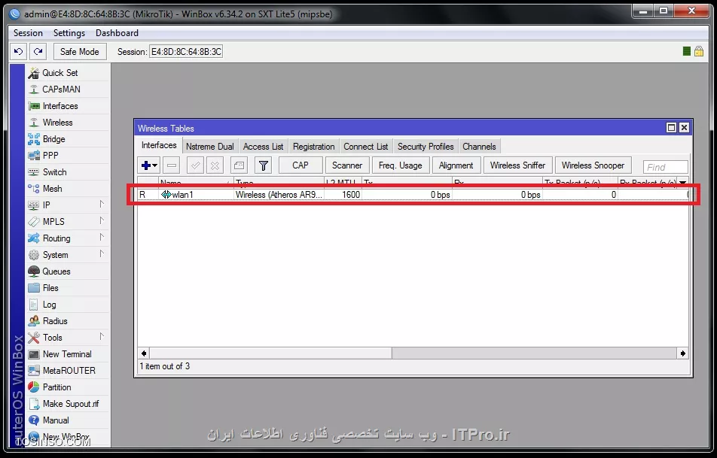Switch to the Security Profiles tab
This screenshot has height=458, width=717.
coord(426,147)
